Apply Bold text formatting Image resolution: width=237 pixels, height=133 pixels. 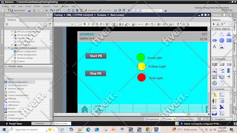tap(85, 24)
